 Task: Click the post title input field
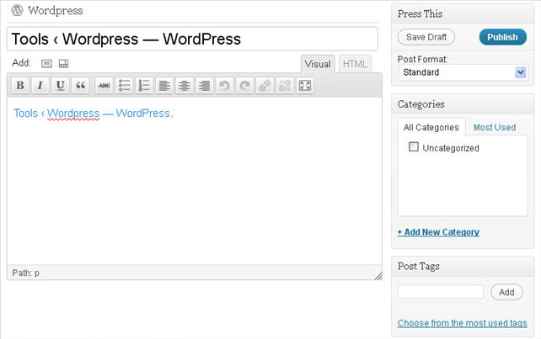pos(192,39)
